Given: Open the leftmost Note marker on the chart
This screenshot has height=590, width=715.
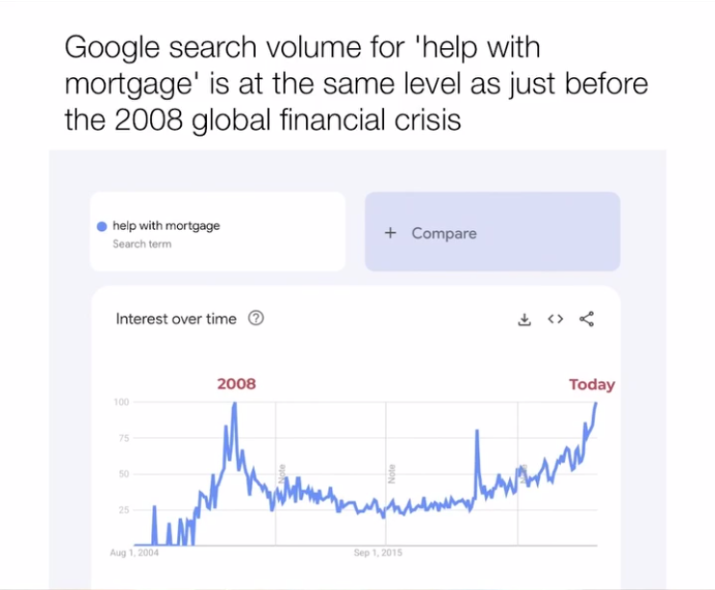Looking at the screenshot, I should tap(282, 475).
